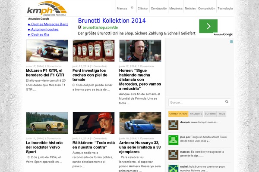Visit brunottishop.com/de link

click(x=100, y=28)
